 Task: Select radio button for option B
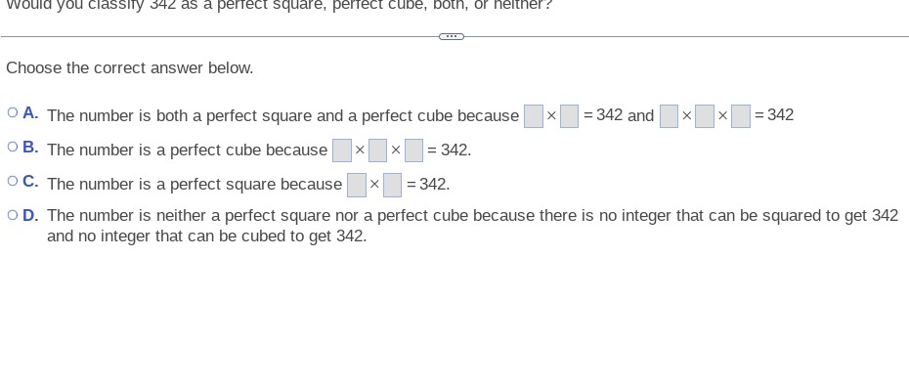click(13, 147)
